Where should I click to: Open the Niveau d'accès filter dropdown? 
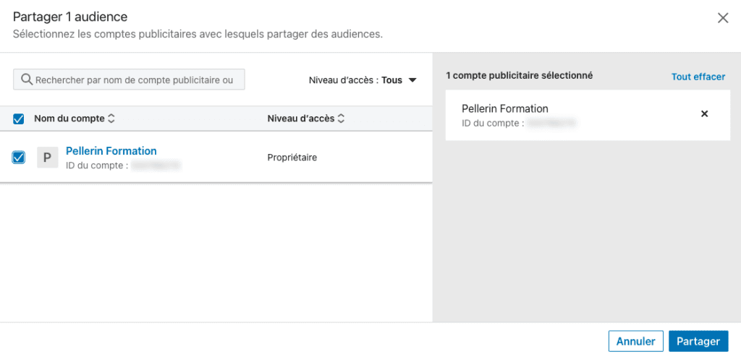[x=362, y=80]
